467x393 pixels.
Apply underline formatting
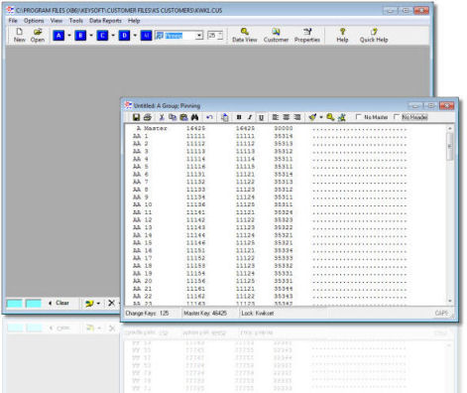click(x=261, y=117)
